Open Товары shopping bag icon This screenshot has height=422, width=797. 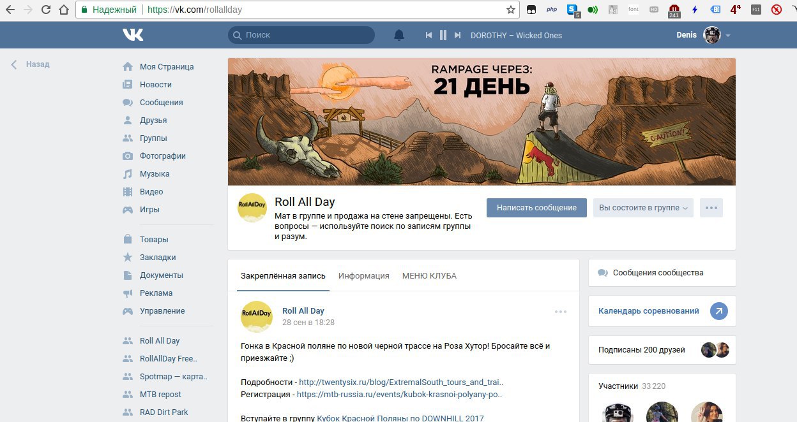point(128,240)
